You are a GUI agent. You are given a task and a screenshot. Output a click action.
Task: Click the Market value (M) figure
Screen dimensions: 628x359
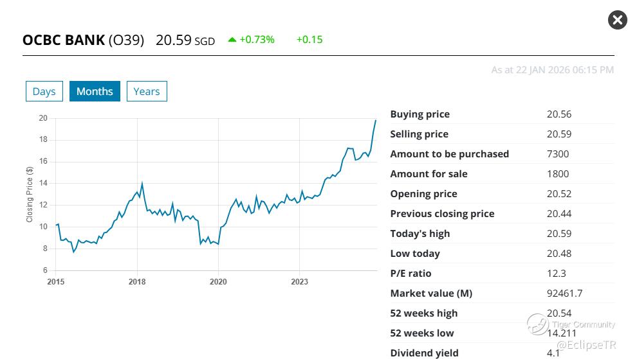(x=564, y=293)
